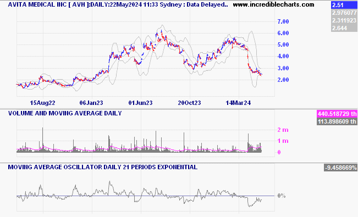Click the -9.458669% oscillator value
Image resolution: width=358 pixels, height=217 pixels.
point(340,168)
